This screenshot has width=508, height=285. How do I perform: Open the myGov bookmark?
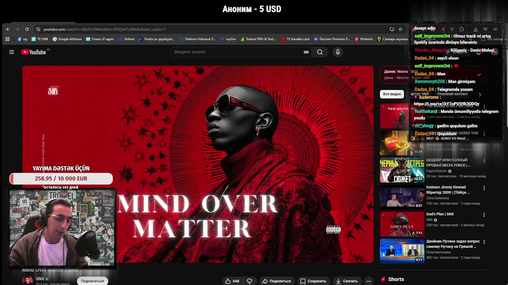click(228, 39)
